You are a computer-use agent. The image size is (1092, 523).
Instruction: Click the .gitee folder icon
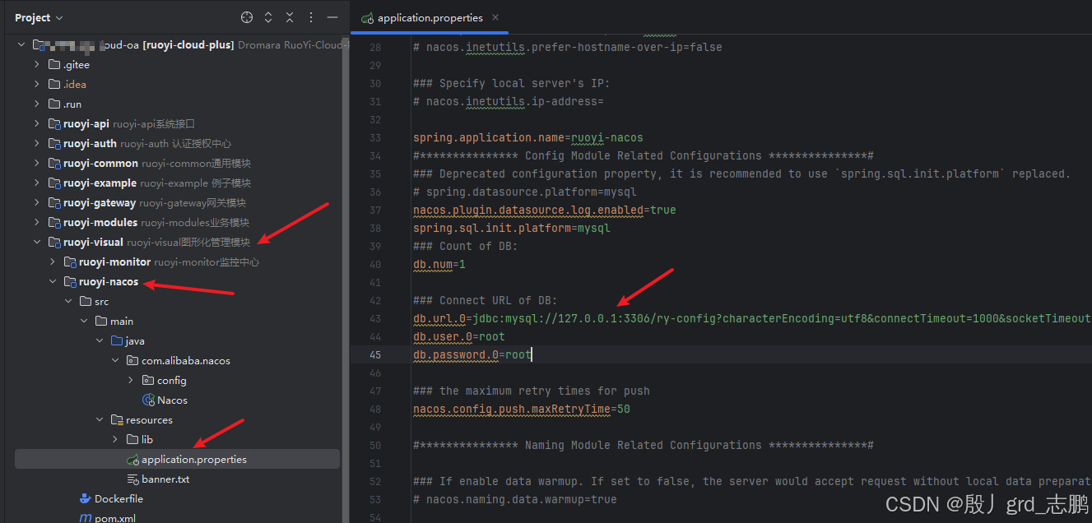point(54,64)
